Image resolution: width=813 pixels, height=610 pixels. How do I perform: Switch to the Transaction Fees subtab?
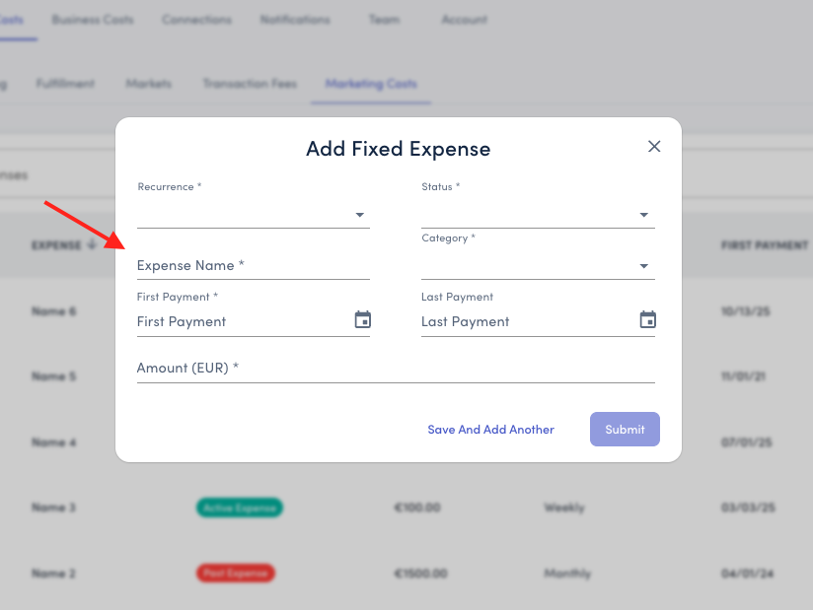[250, 84]
